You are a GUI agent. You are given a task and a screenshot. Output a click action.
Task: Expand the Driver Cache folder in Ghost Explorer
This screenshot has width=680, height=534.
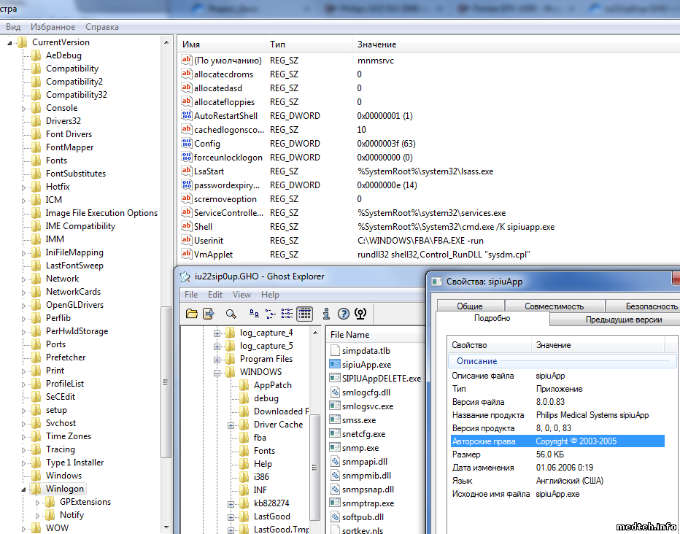[231, 425]
